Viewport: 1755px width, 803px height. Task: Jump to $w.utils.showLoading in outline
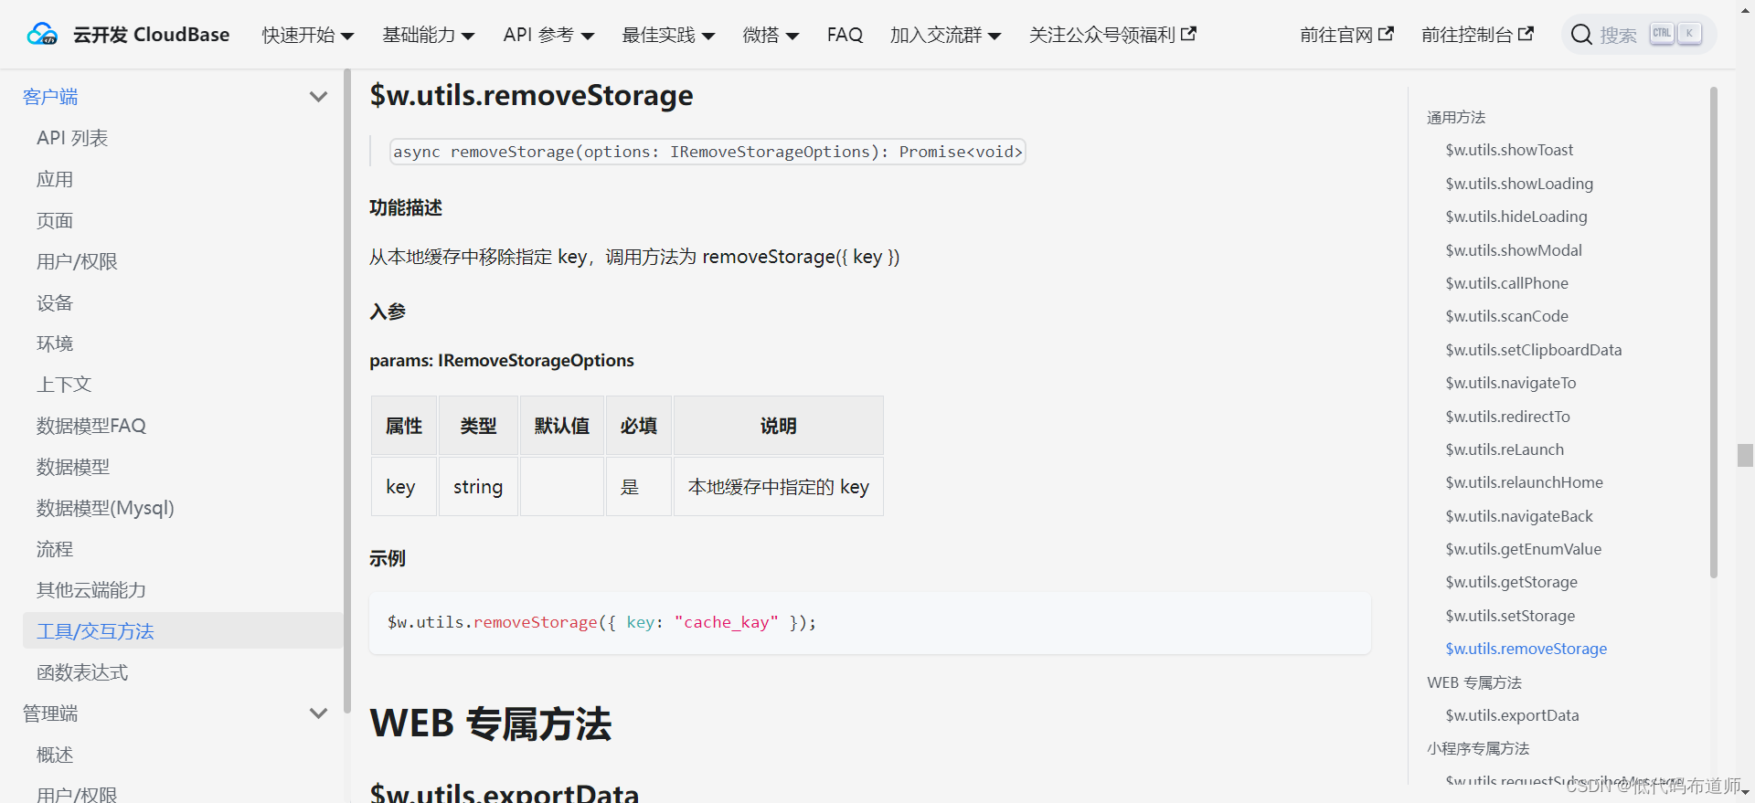click(1519, 184)
